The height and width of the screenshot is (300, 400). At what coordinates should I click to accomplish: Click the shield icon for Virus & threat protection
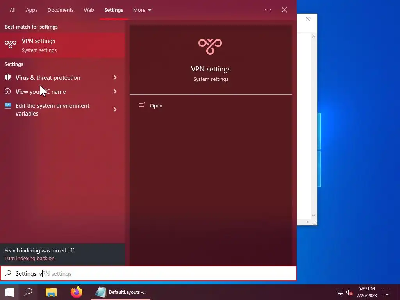pos(8,77)
